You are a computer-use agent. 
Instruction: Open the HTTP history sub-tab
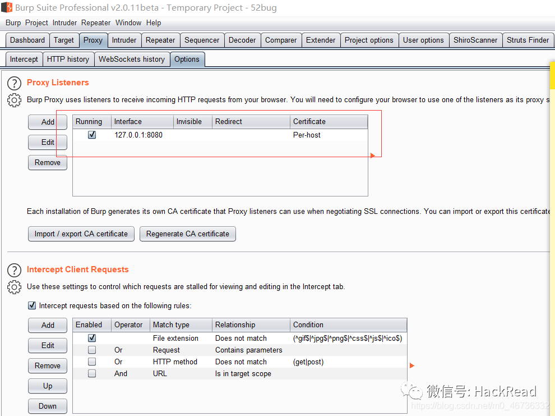(68, 59)
